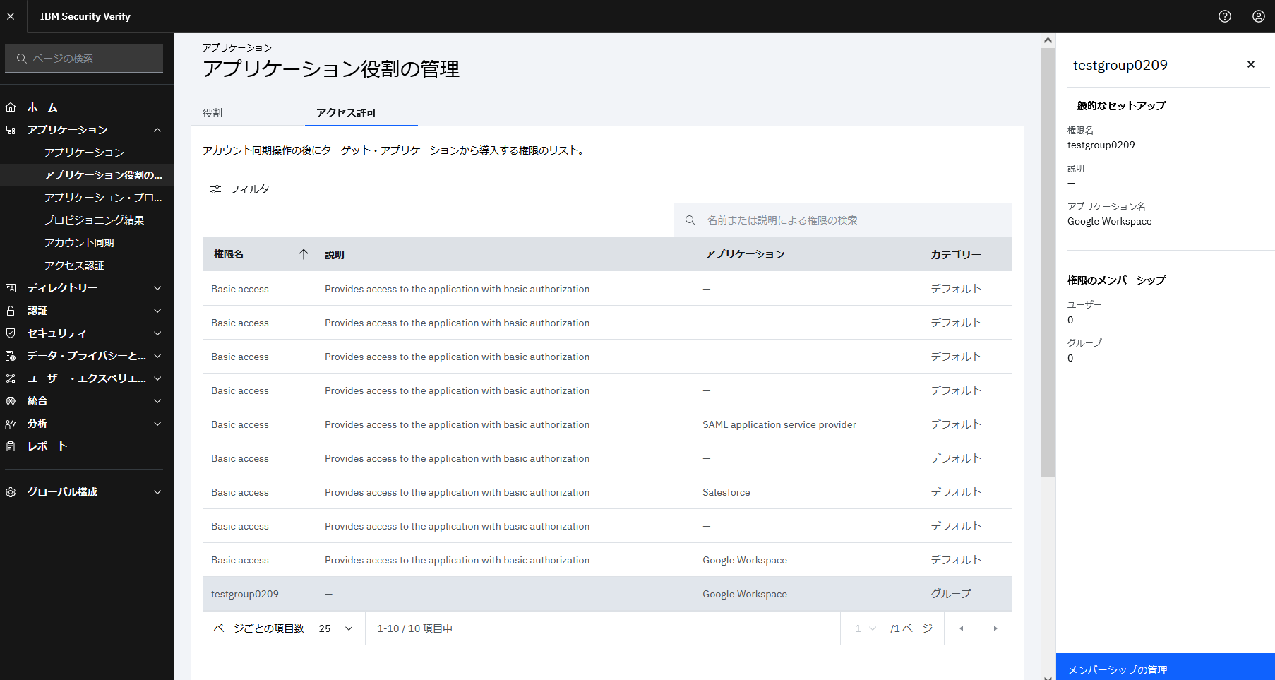
Task: Open the page number selector dropdown
Action: [865, 628]
